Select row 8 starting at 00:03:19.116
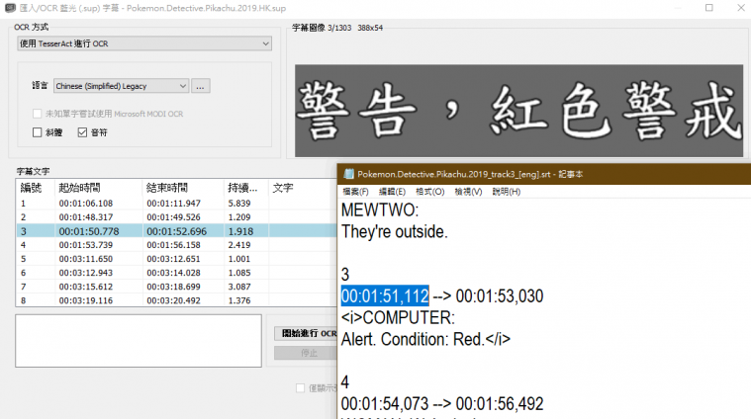 pos(176,300)
